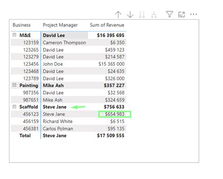This screenshot has width=223, height=179.
Task: Click revenue value $95 135
Action: 116,129
